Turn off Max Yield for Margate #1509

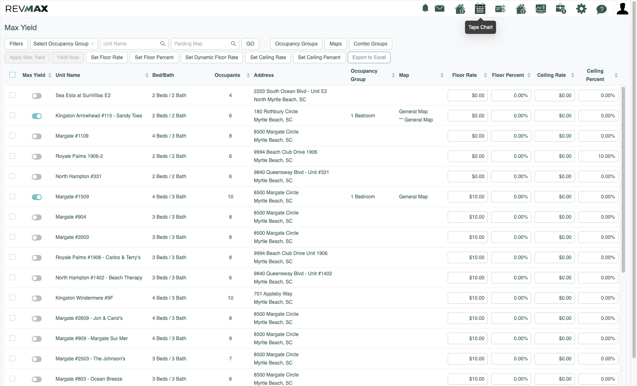point(37,197)
